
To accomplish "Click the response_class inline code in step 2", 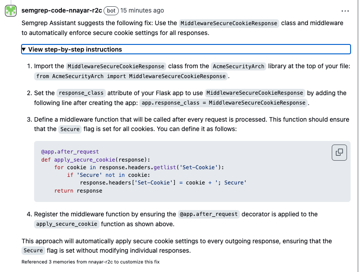I will [x=81, y=93].
